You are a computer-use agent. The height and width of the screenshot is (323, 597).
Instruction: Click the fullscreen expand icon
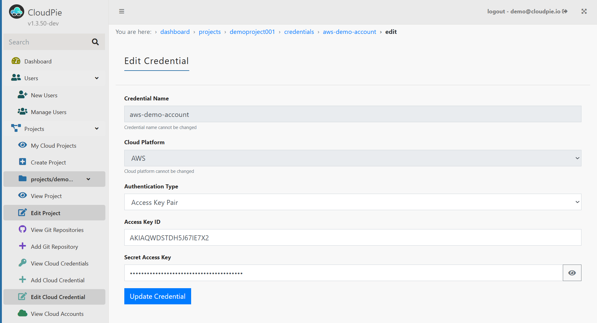tap(584, 12)
